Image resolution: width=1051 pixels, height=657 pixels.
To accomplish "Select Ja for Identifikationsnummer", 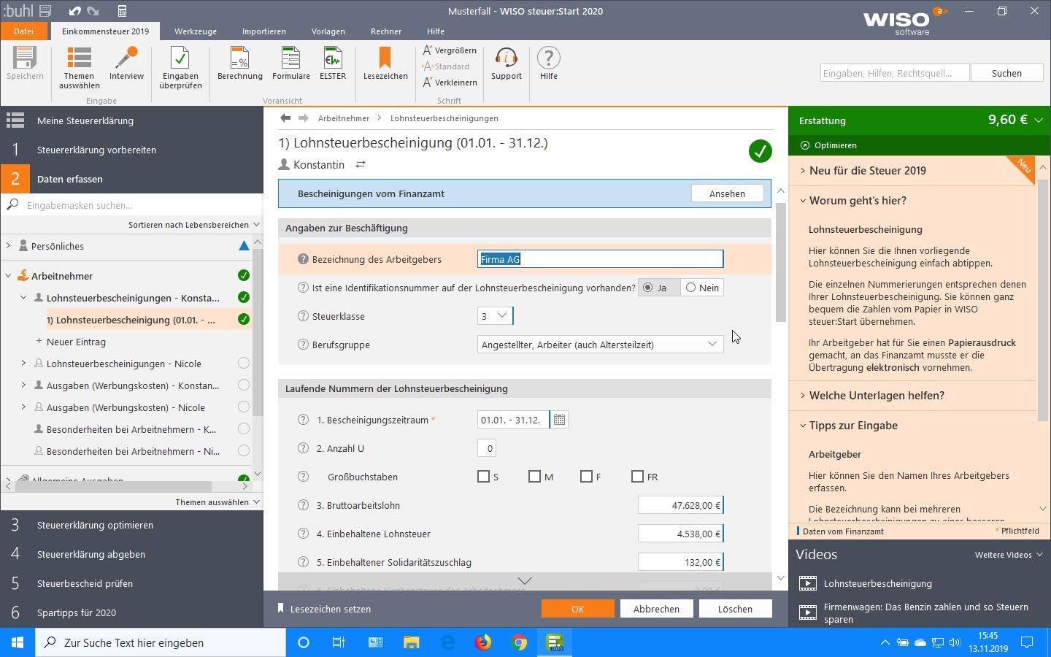I will coord(647,288).
